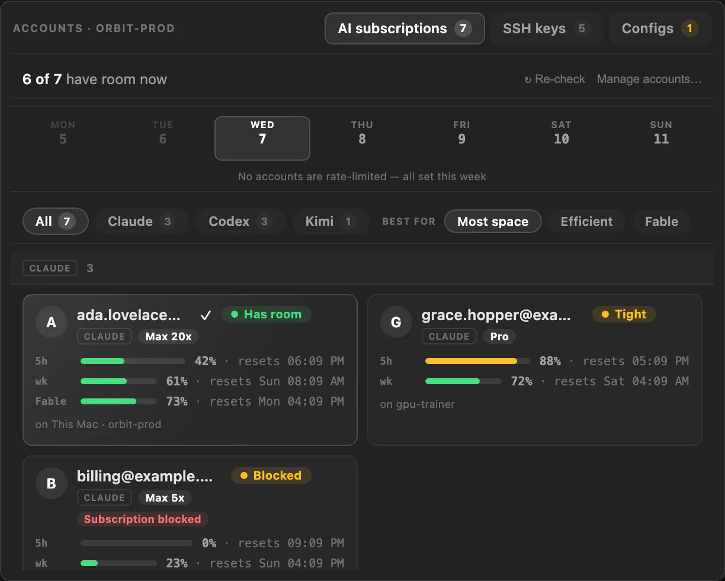Click the Tight status badge

click(x=624, y=314)
